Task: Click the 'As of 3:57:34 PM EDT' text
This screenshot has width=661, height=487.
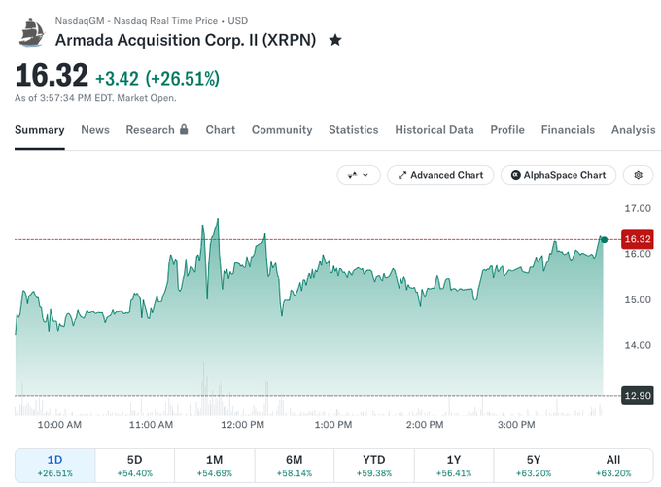Action: (x=95, y=98)
